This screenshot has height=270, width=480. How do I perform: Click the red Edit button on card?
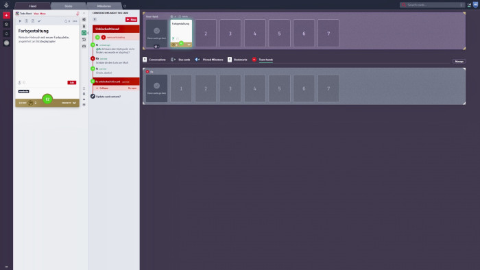tap(71, 82)
